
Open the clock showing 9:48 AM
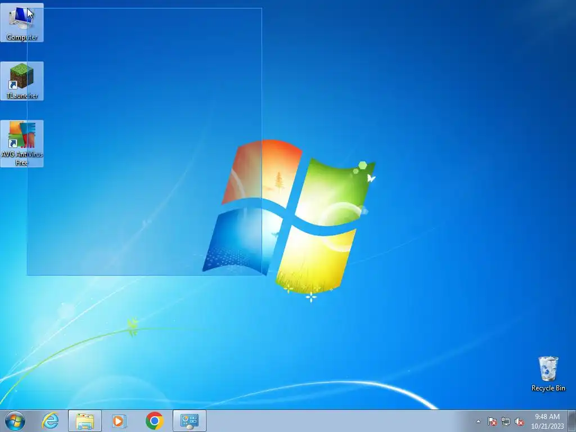[547, 421]
